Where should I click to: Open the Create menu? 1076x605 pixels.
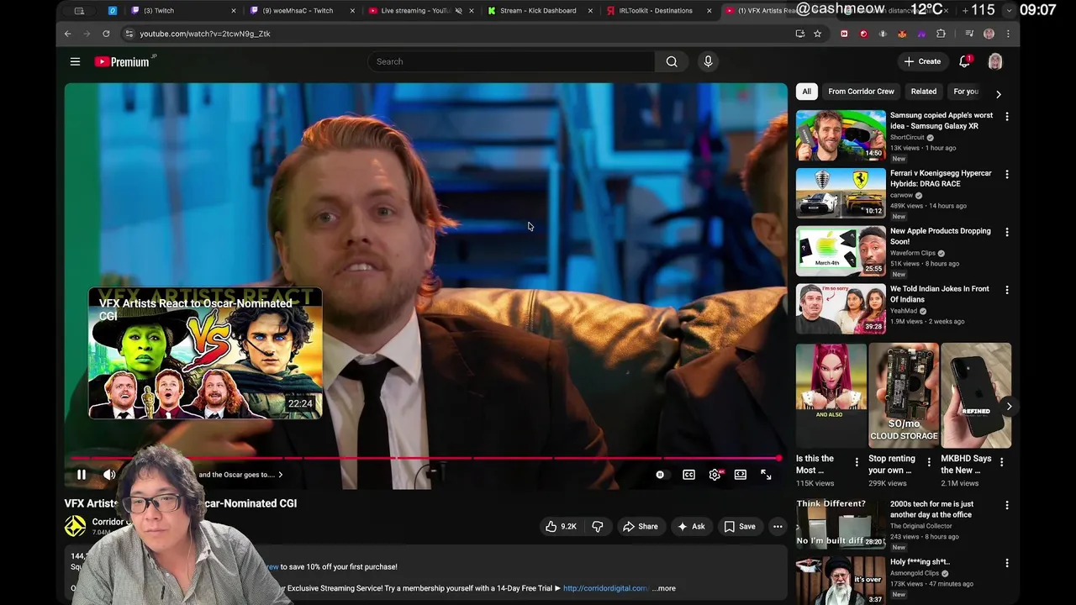922,61
